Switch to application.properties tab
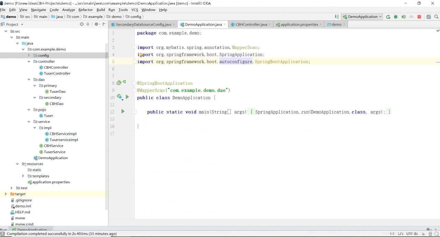440x237 pixels. pos(299,24)
